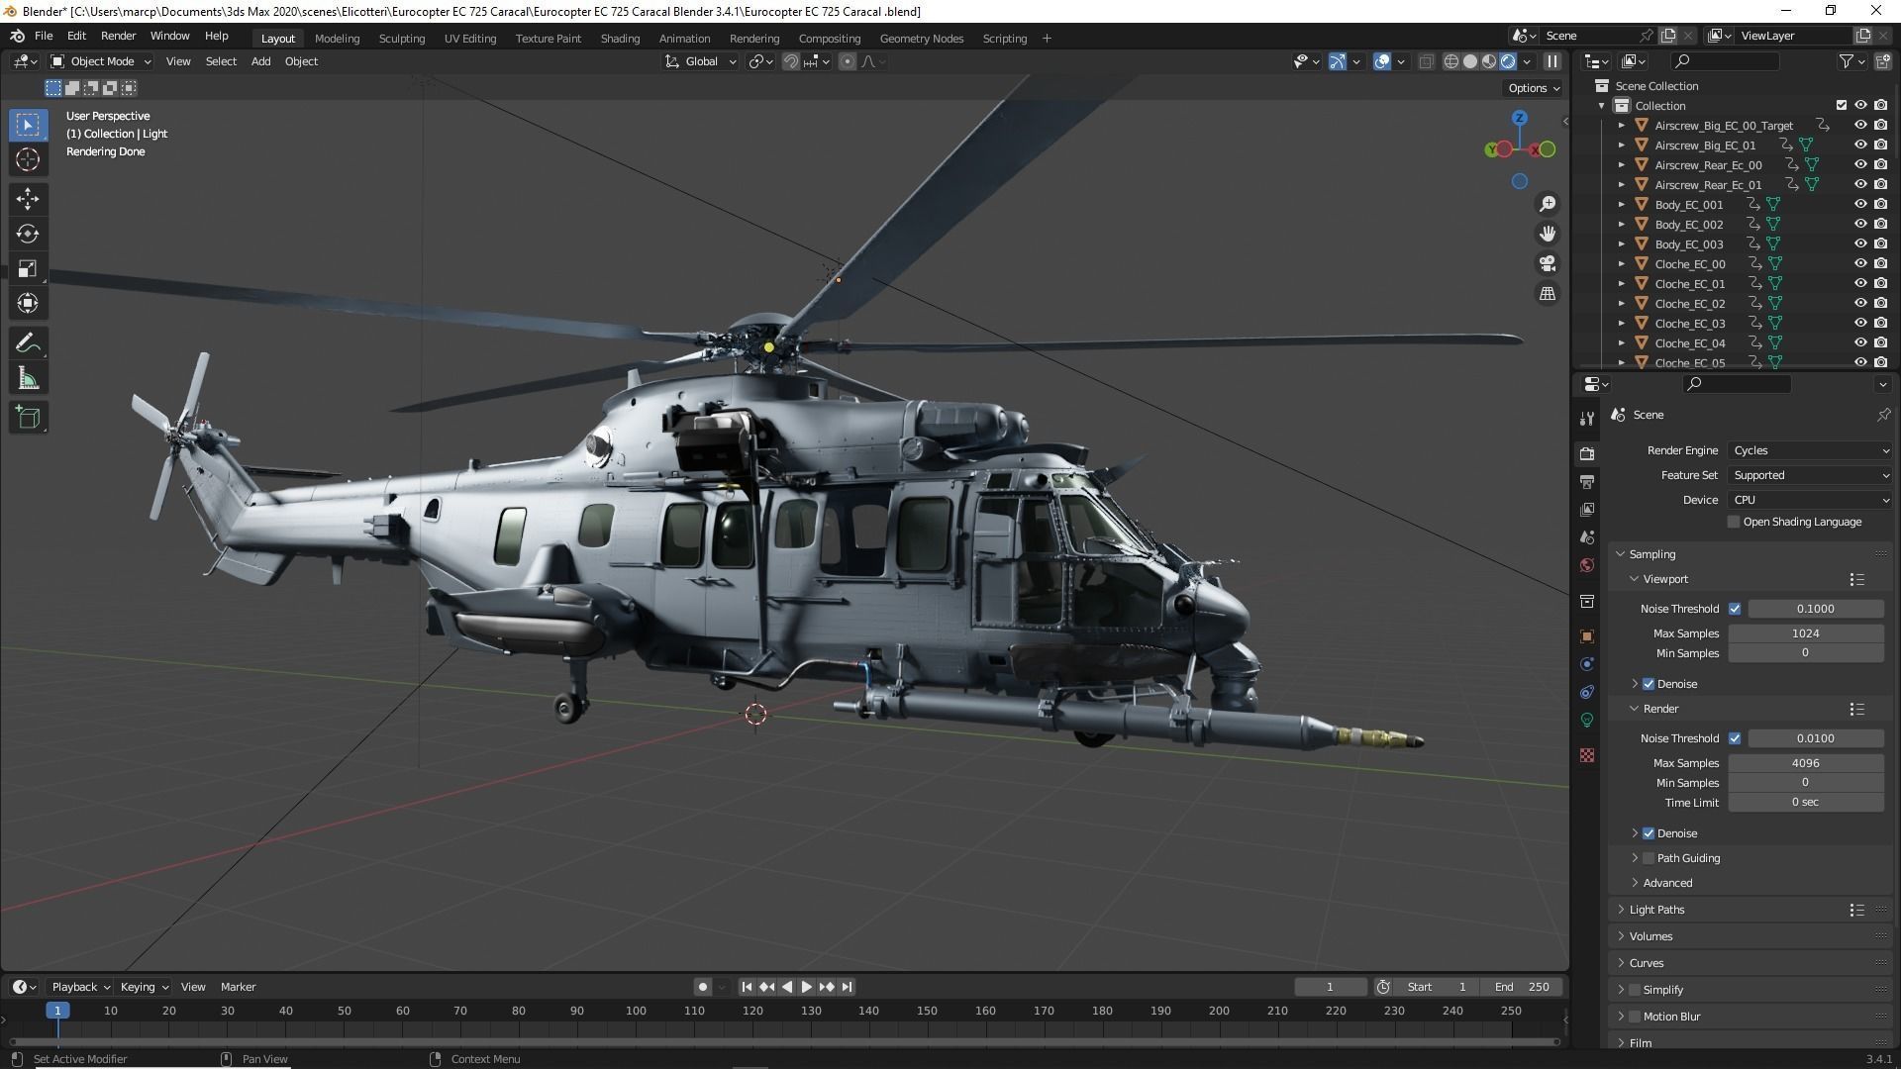Switch to the Shading workspace tab
The width and height of the screenshot is (1901, 1069).
(x=620, y=39)
